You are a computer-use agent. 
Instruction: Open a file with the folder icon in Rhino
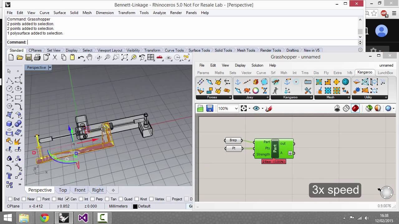click(x=20, y=57)
